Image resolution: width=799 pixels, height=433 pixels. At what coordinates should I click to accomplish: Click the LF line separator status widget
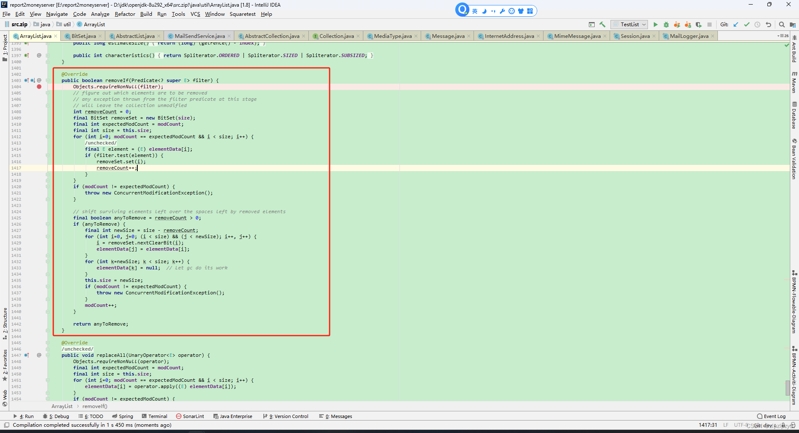point(726,425)
